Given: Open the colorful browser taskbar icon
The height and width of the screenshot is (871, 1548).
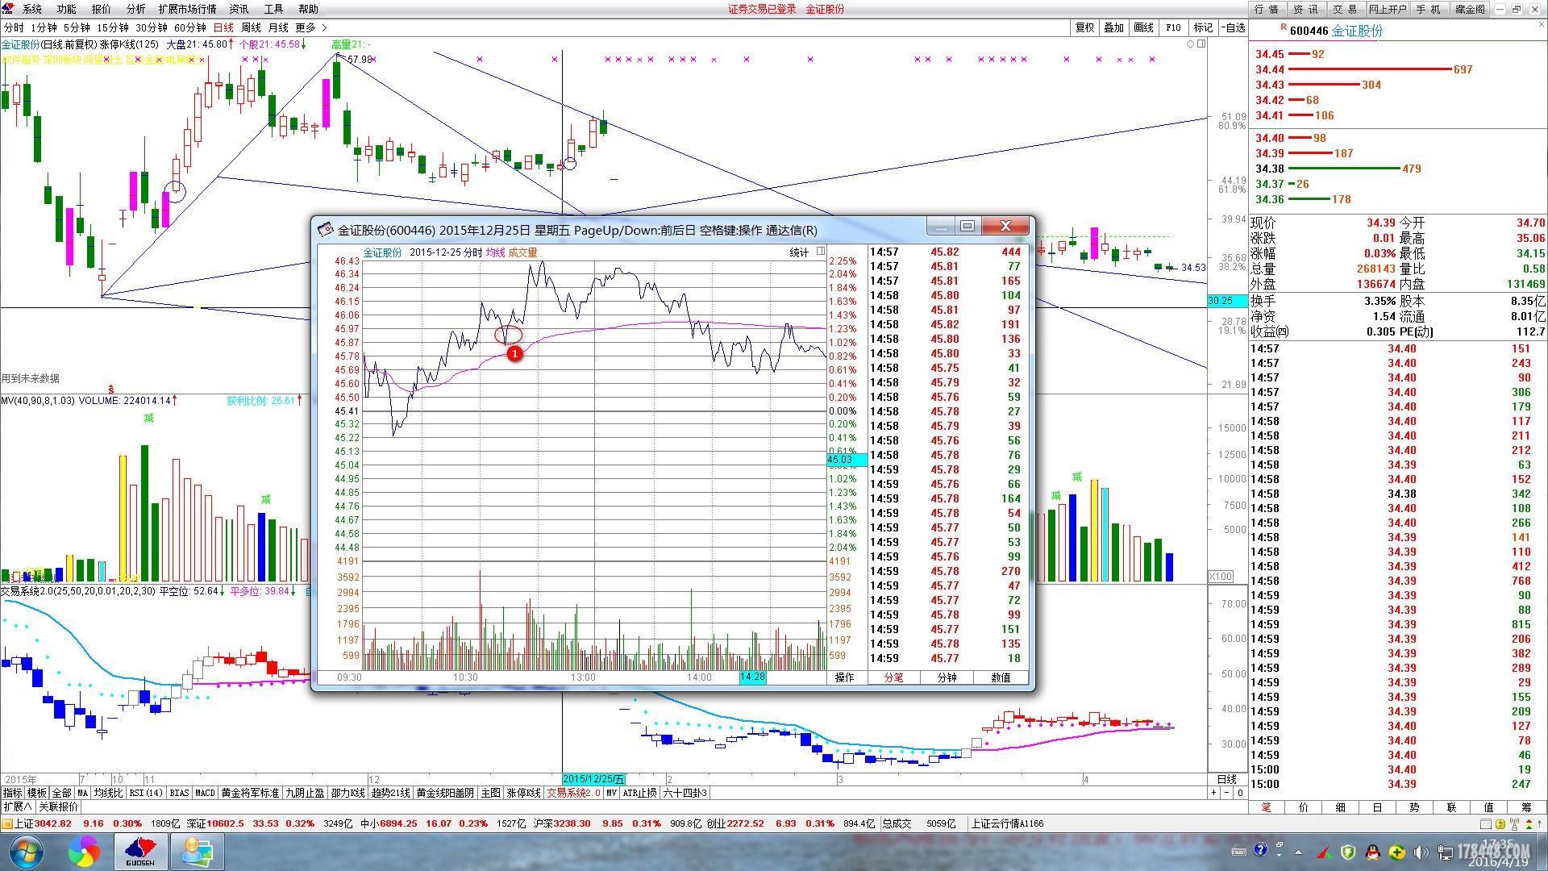Looking at the screenshot, I should pos(85,852).
